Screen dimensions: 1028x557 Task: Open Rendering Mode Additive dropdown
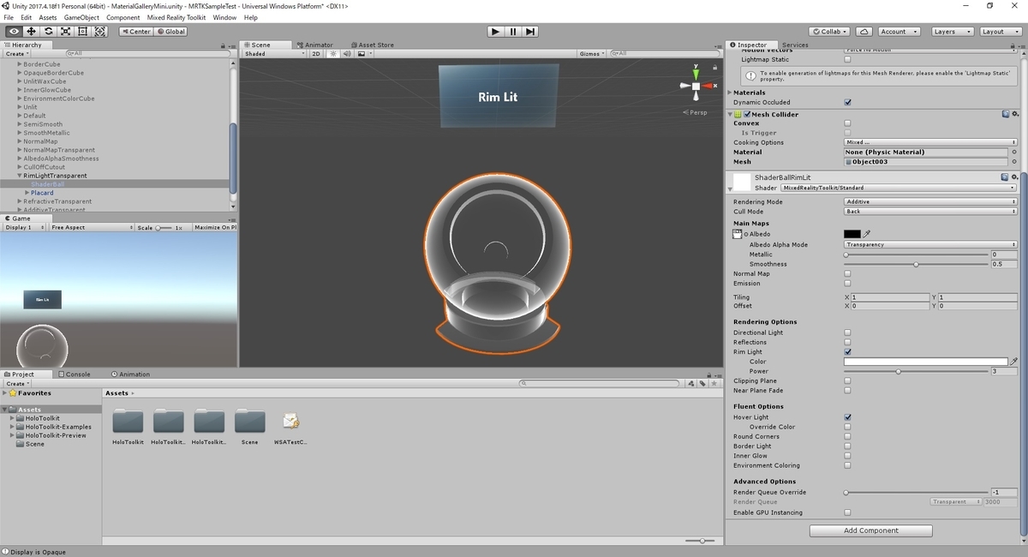click(931, 201)
